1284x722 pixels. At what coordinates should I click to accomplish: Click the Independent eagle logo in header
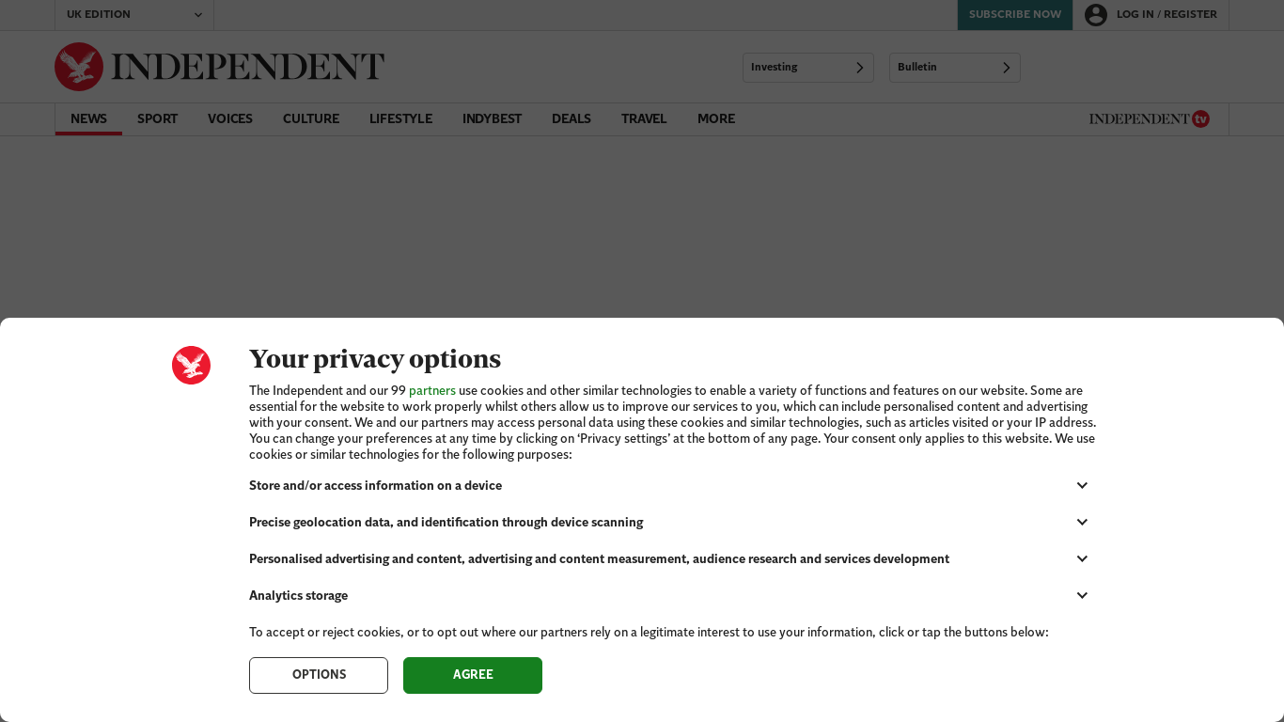pyautogui.click(x=79, y=67)
